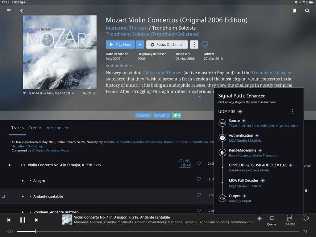
Task: Open Trondheim Soloists (TrondheimSolistene) link
Action: click(152, 34)
